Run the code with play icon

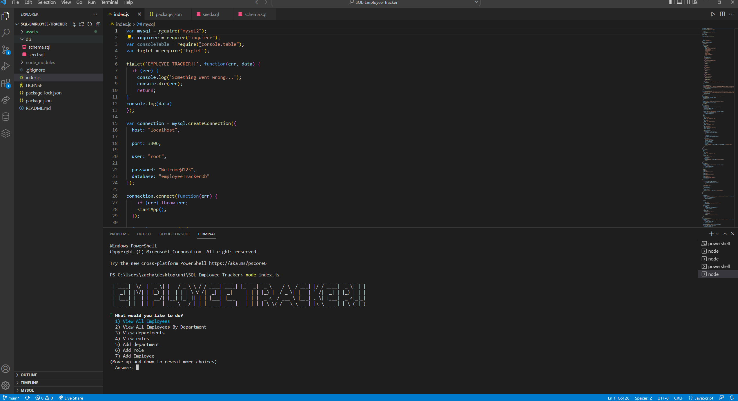coord(713,14)
